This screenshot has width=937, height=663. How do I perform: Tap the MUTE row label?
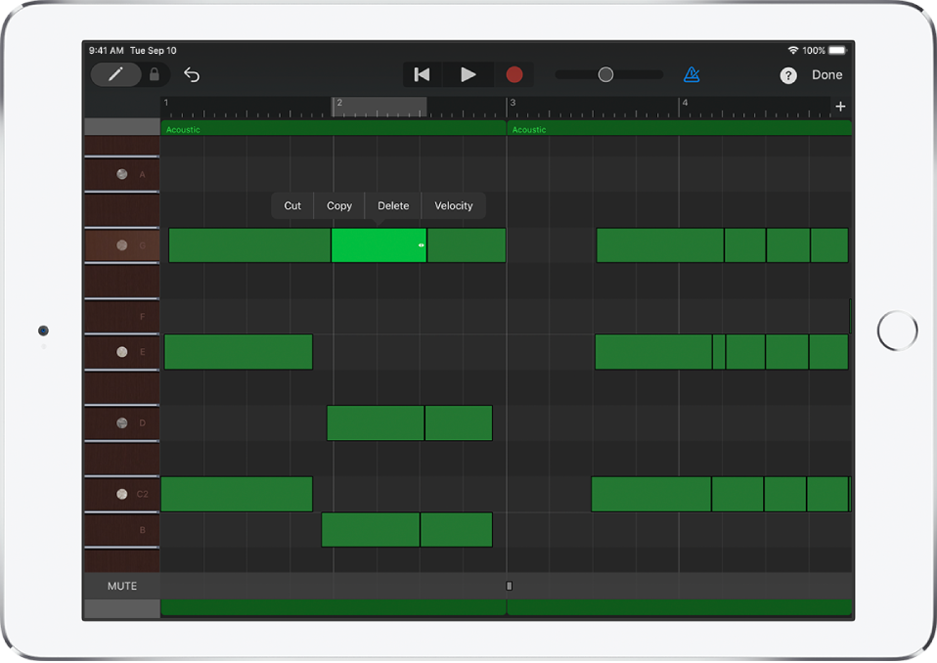(x=122, y=586)
